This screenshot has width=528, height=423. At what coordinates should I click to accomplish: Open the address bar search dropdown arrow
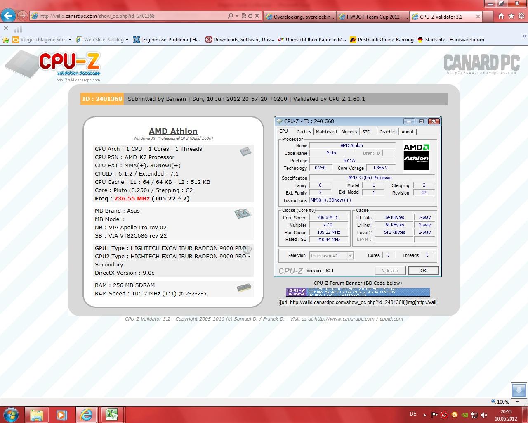(x=237, y=16)
